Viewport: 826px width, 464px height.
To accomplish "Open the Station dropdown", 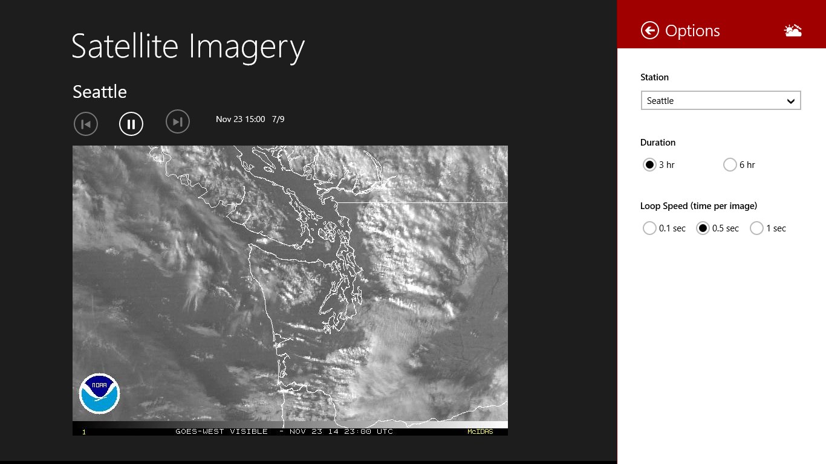I will click(720, 100).
